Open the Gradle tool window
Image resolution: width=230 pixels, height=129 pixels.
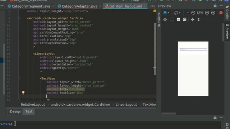pyautogui.click(x=227, y=13)
